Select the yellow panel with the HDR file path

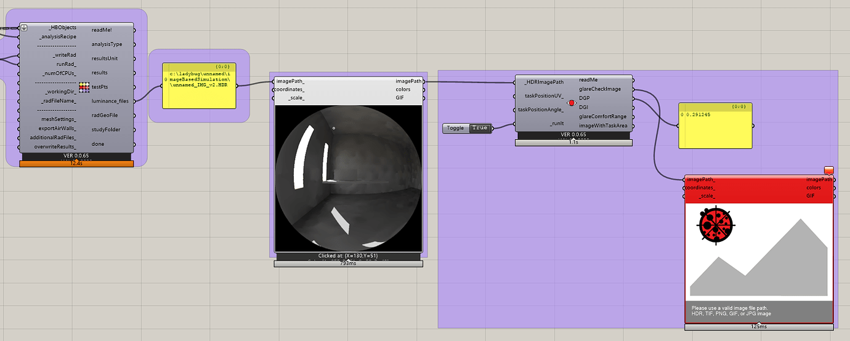pos(199,86)
